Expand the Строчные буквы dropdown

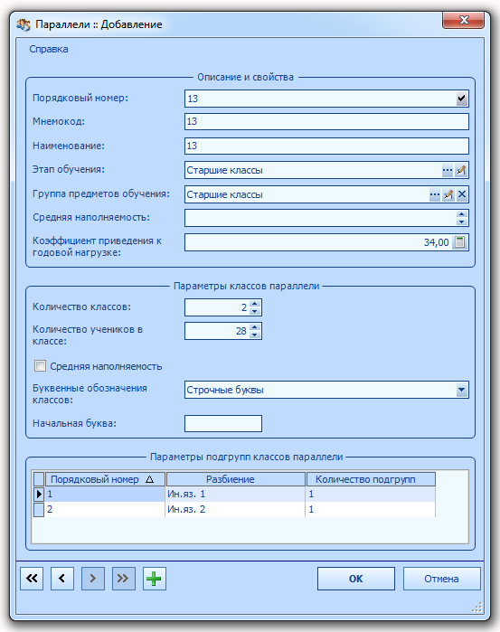point(462,390)
